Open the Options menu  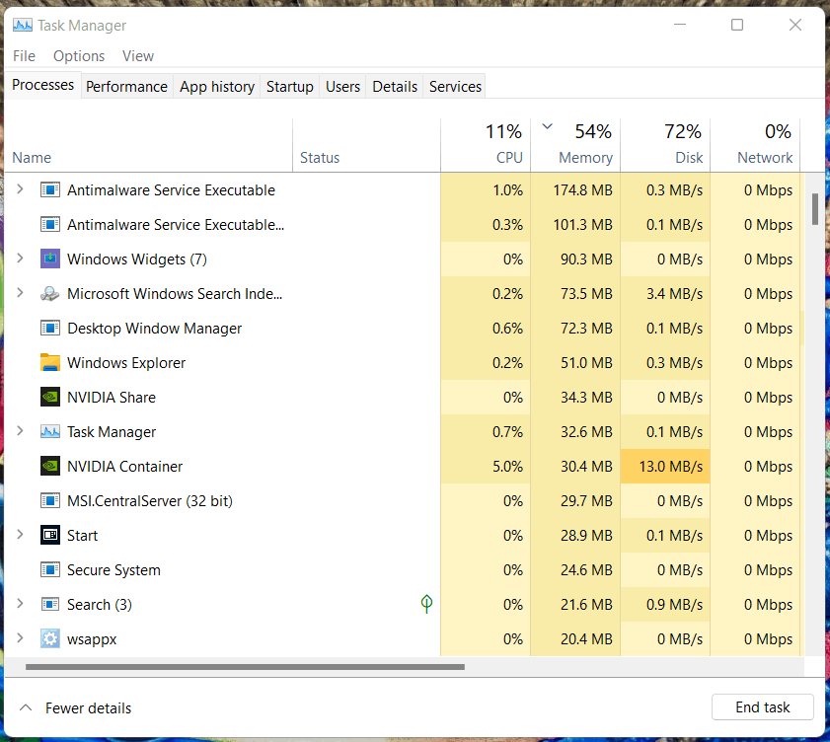[79, 56]
